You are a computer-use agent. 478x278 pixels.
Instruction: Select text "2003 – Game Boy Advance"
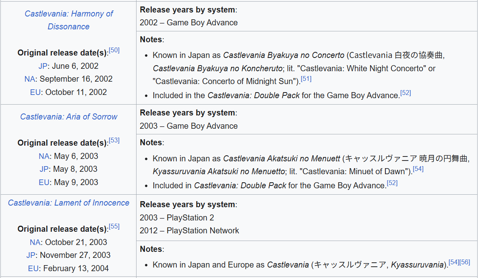(189, 126)
